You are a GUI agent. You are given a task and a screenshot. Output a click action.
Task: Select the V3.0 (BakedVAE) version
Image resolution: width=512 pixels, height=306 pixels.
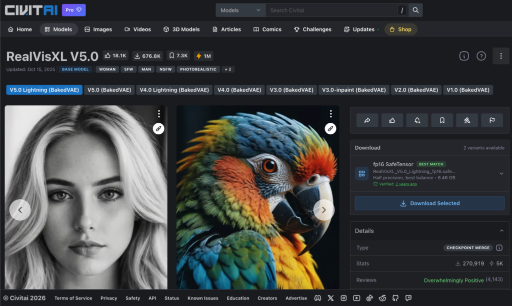click(291, 90)
